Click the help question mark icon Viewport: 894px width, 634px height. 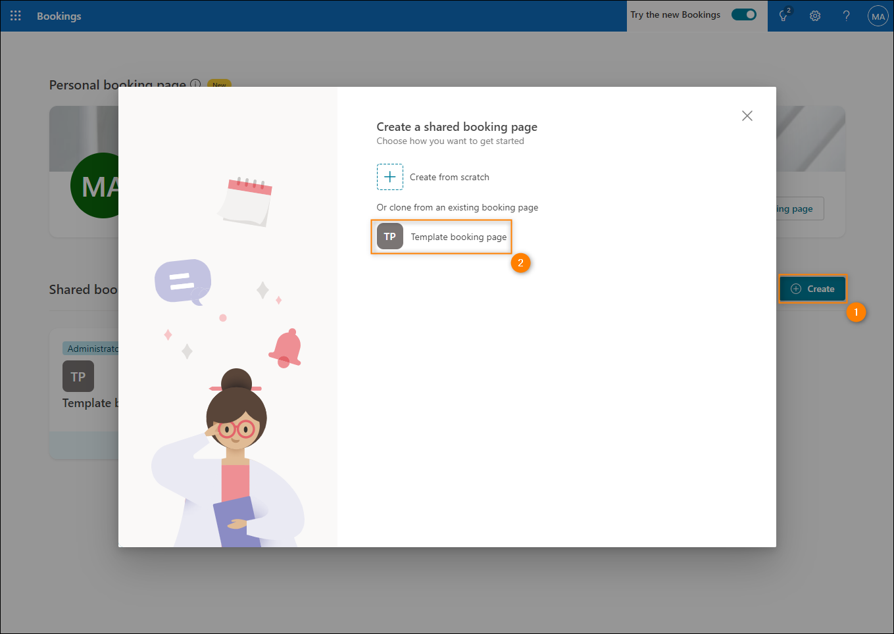coord(847,16)
